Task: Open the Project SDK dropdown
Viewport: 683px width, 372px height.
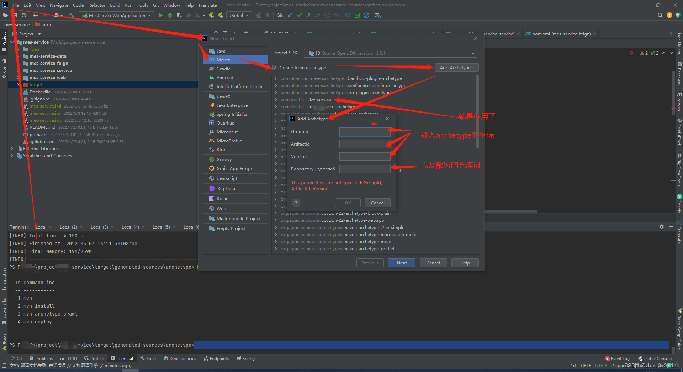Action: (390, 53)
